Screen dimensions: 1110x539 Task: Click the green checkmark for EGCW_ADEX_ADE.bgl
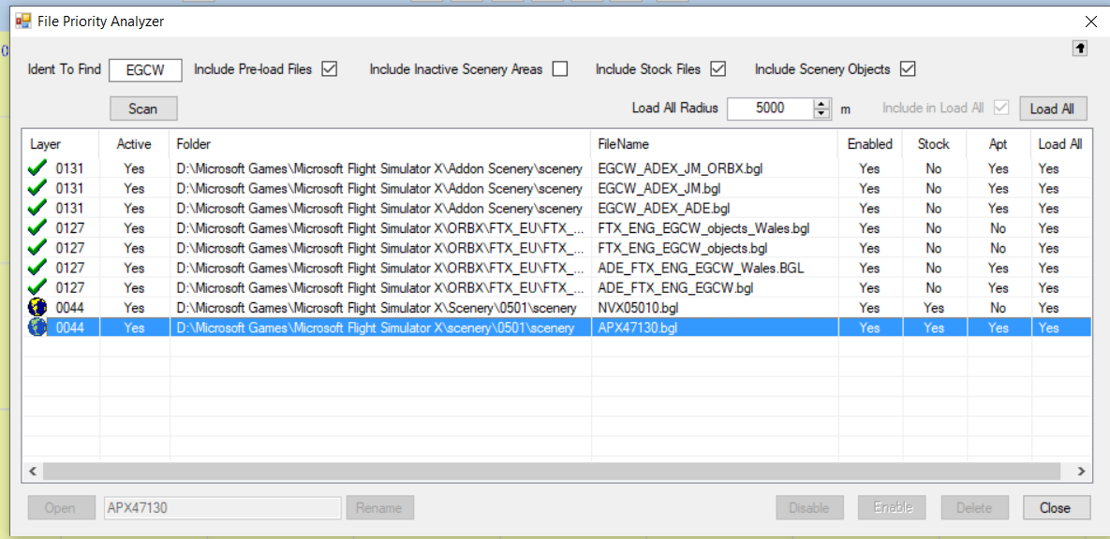[37, 209]
